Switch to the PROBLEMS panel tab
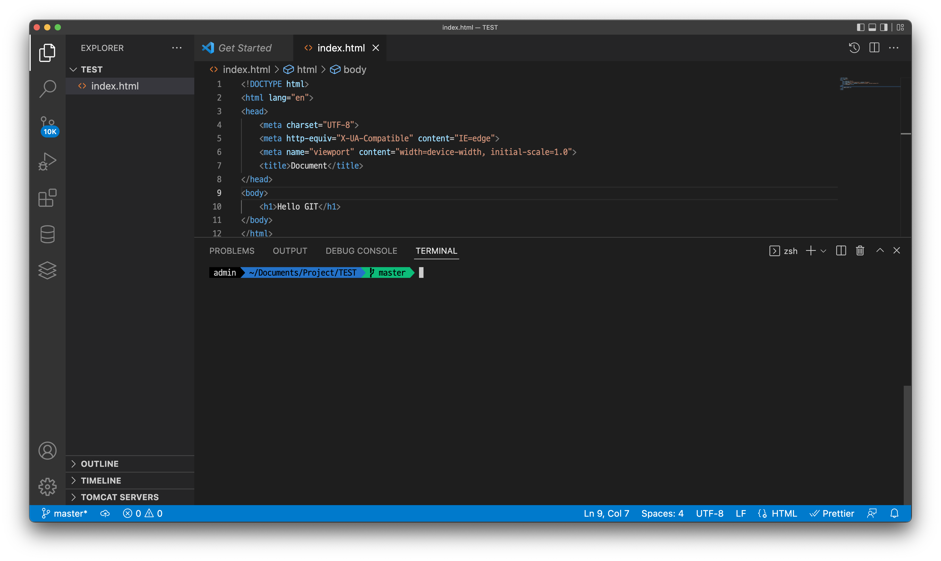 (x=232, y=251)
